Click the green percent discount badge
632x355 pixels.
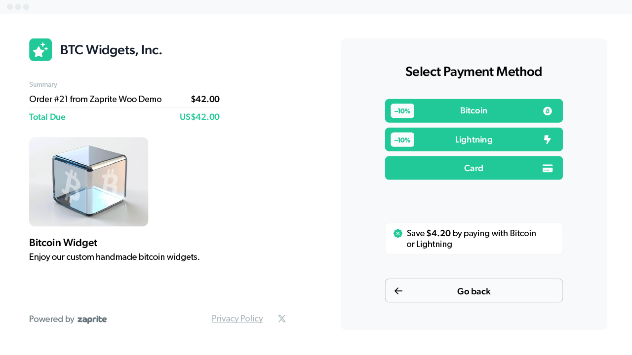click(x=397, y=233)
